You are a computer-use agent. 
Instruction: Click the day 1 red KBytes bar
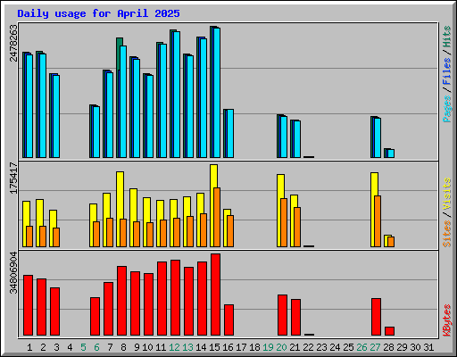[28, 305]
